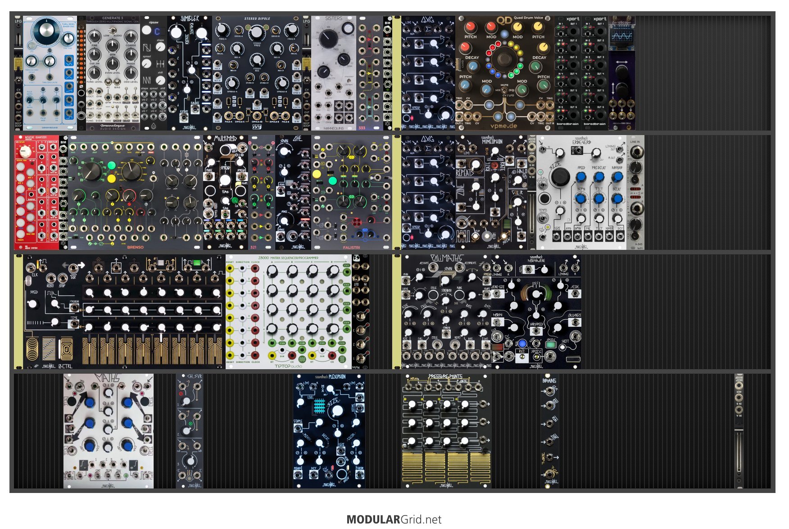Image resolution: width=789 pixels, height=529 pixels.
Task: Open the Tiptop Z8000 matrix sequencer module
Action: [289, 312]
